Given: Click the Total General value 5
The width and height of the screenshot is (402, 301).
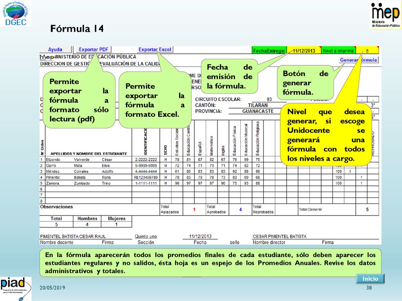Looking at the screenshot, I should 367,209.
